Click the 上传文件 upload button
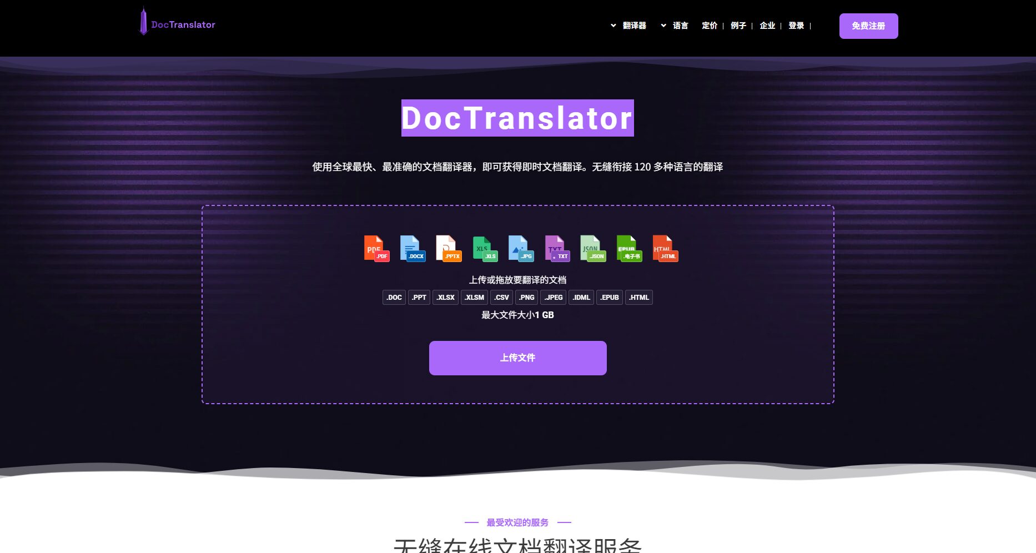1036x553 pixels. [517, 358]
